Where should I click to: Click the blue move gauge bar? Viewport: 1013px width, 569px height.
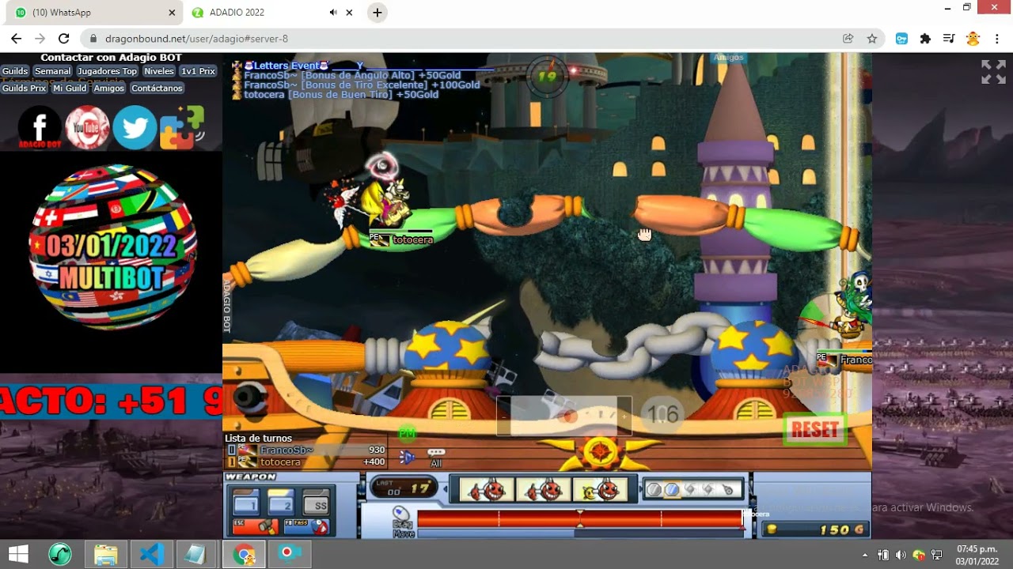coord(580,533)
